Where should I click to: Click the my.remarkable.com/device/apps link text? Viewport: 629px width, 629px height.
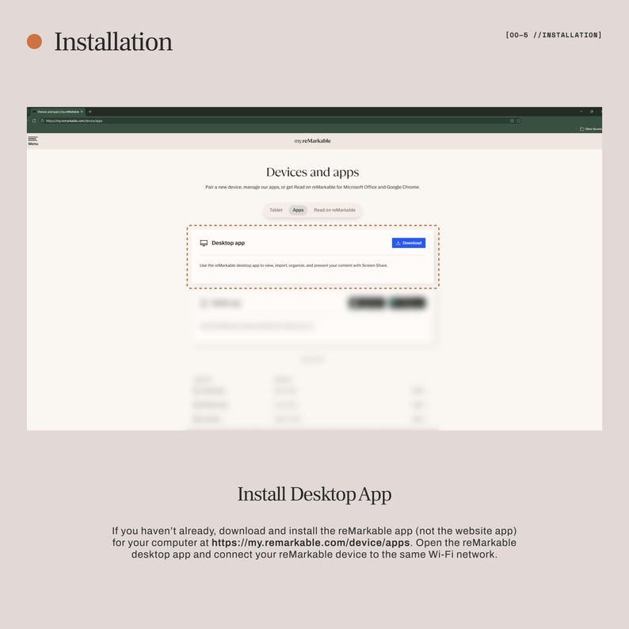click(x=311, y=543)
